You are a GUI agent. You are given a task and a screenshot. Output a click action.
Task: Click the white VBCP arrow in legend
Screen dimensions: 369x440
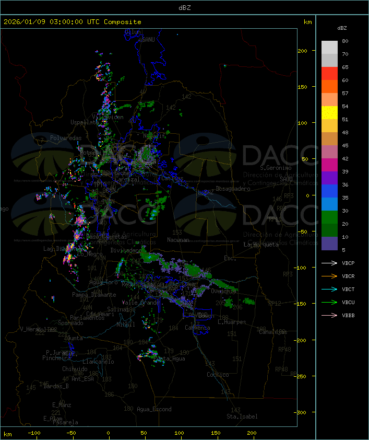click(330, 263)
